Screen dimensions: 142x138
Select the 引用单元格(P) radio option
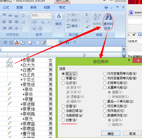pos(105,83)
